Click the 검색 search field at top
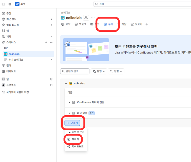 pyautogui.click(x=142, y=4)
